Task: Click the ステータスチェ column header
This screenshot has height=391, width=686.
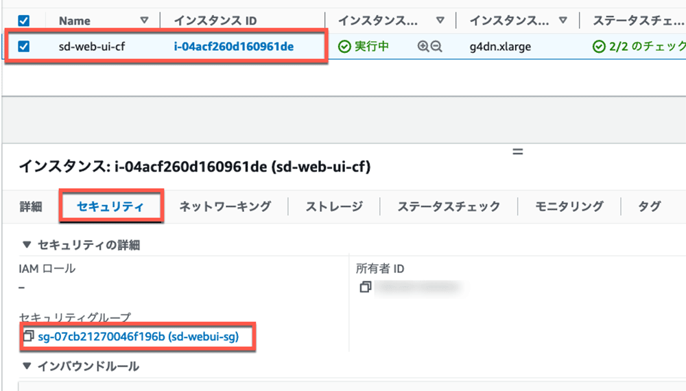Action: pyautogui.click(x=638, y=21)
